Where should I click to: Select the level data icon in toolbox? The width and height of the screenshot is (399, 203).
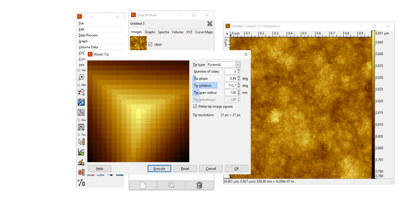point(81,92)
